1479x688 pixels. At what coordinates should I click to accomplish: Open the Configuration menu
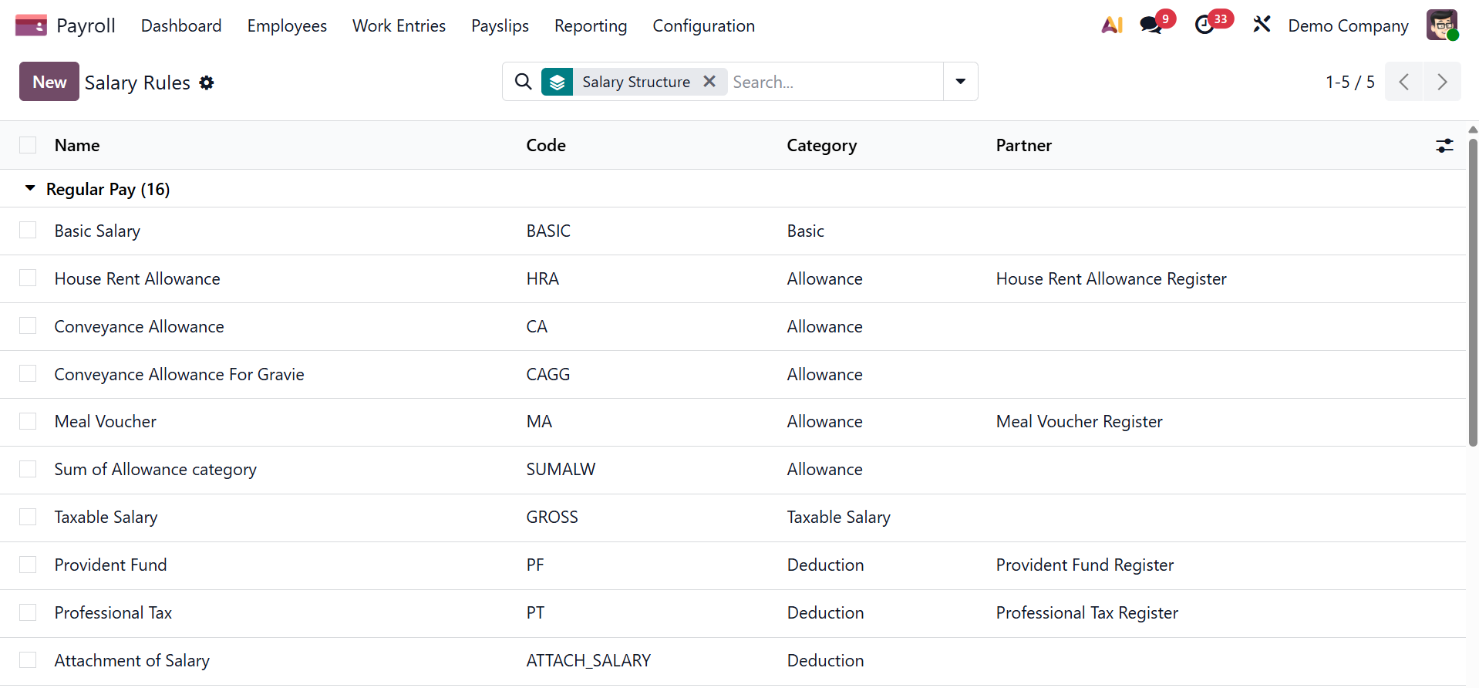click(703, 25)
